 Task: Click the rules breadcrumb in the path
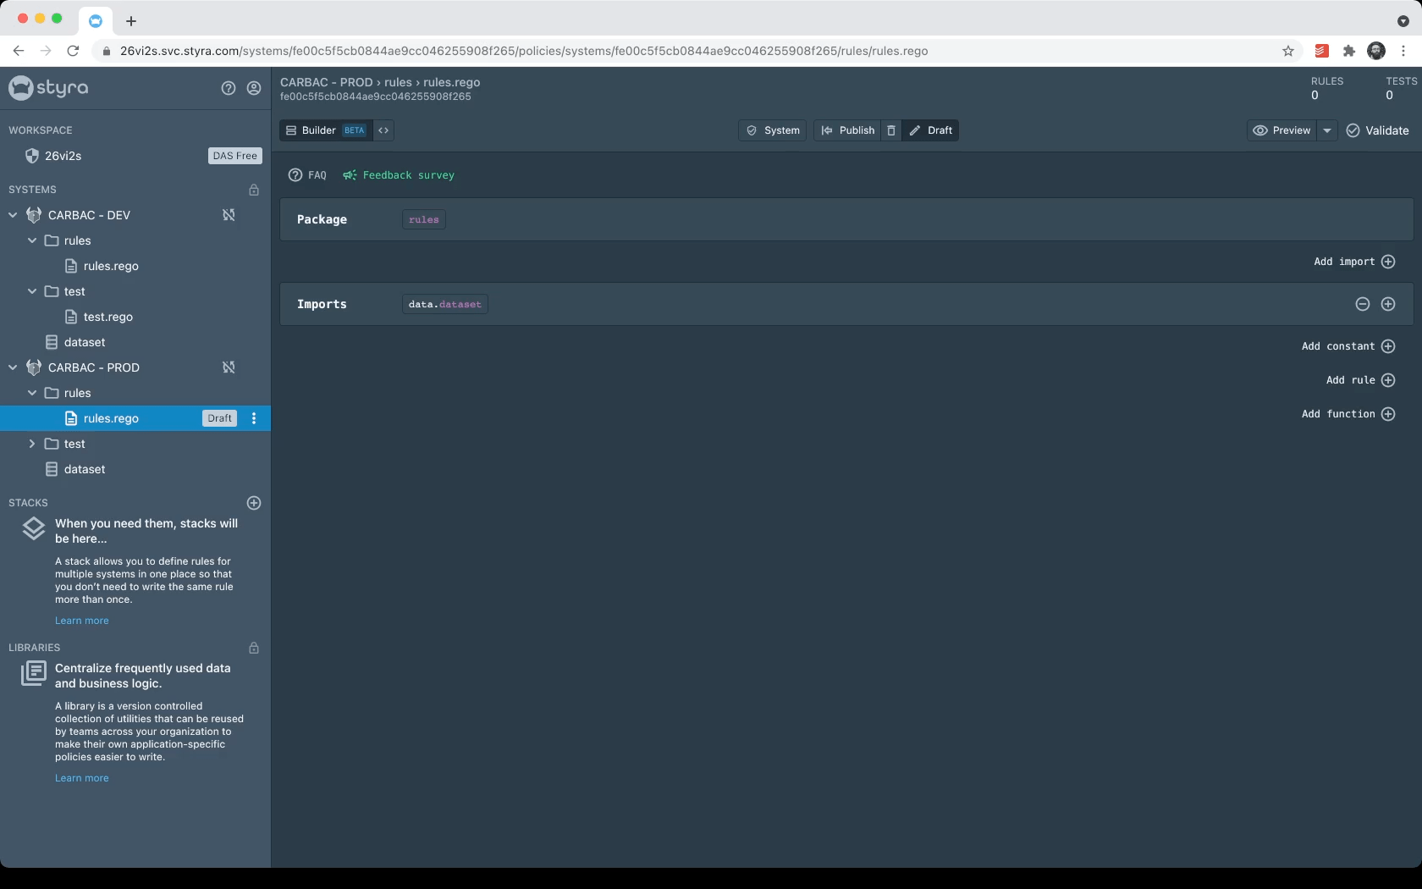[x=398, y=82]
